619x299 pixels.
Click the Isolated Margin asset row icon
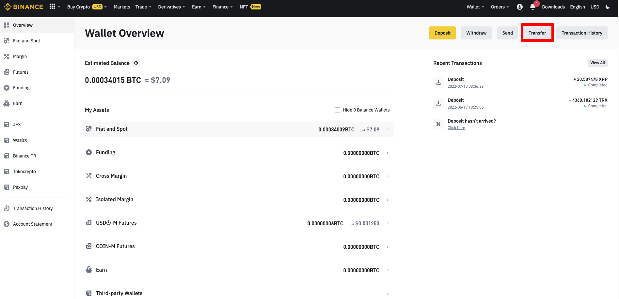pyautogui.click(x=89, y=199)
